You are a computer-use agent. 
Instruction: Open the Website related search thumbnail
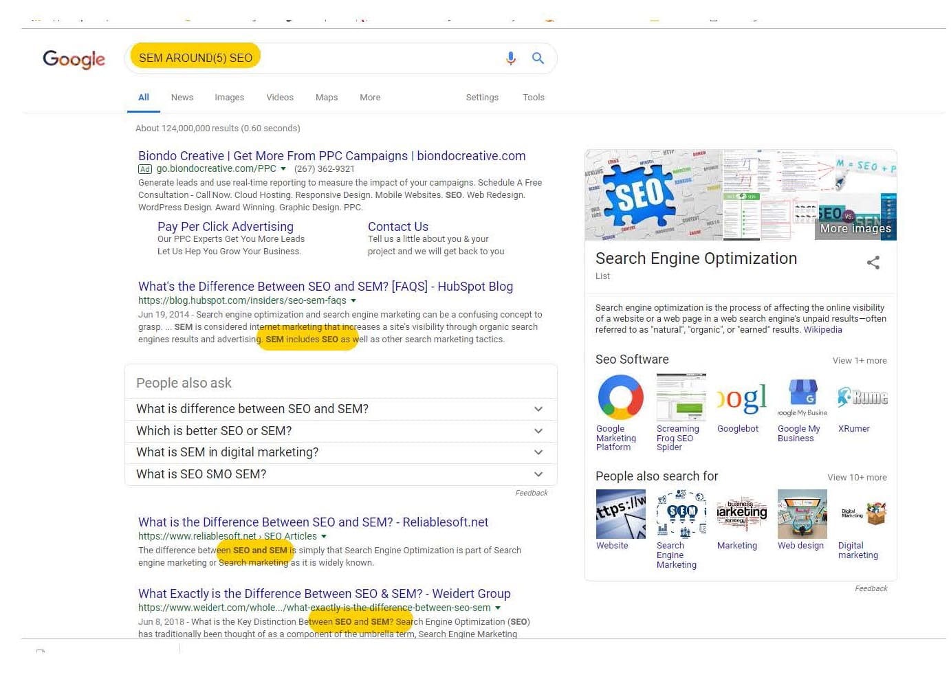click(x=621, y=514)
